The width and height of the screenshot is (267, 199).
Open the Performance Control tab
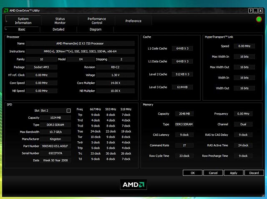97,21
